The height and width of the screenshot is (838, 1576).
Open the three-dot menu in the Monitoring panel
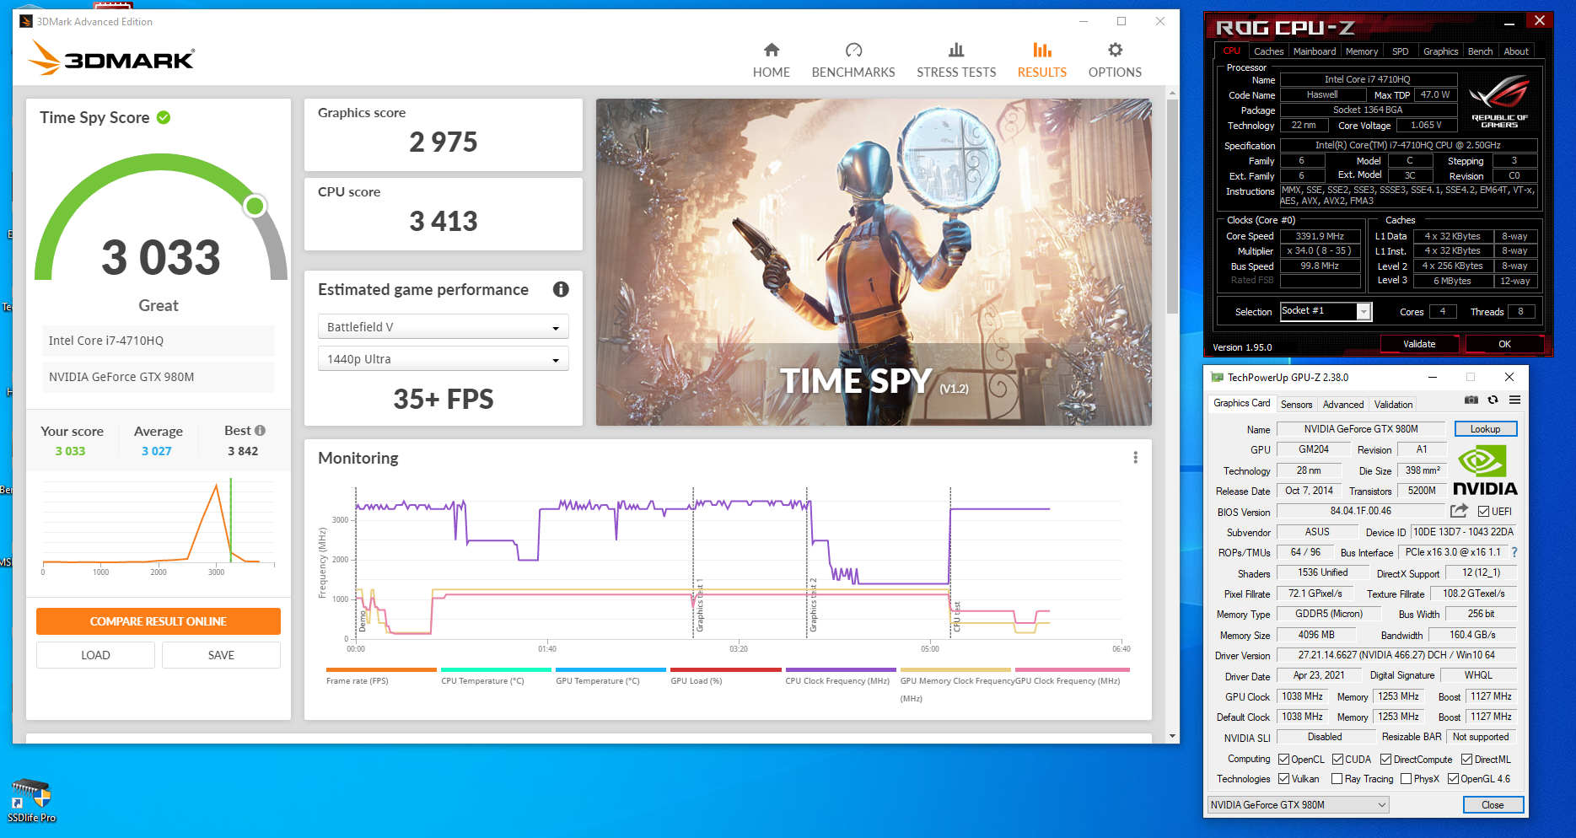[x=1135, y=457]
